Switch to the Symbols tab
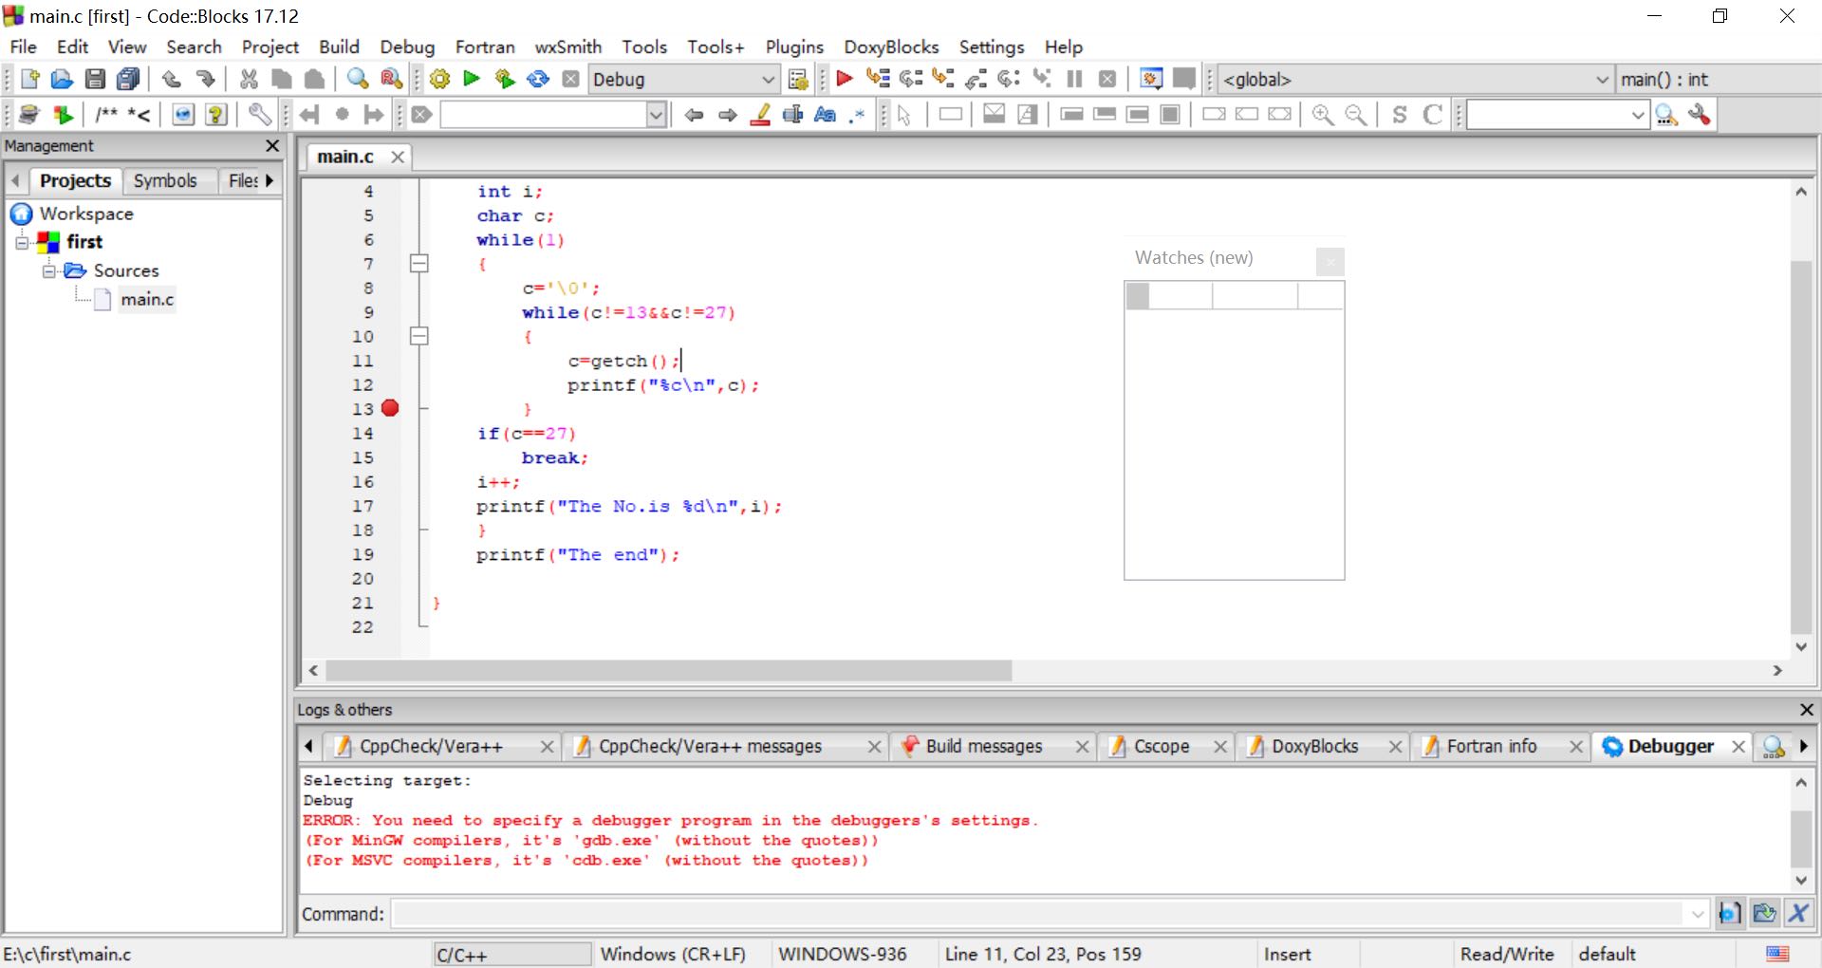1822x968 pixels. (x=165, y=180)
